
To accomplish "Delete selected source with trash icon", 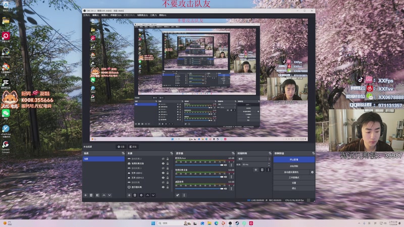I will tap(135, 195).
